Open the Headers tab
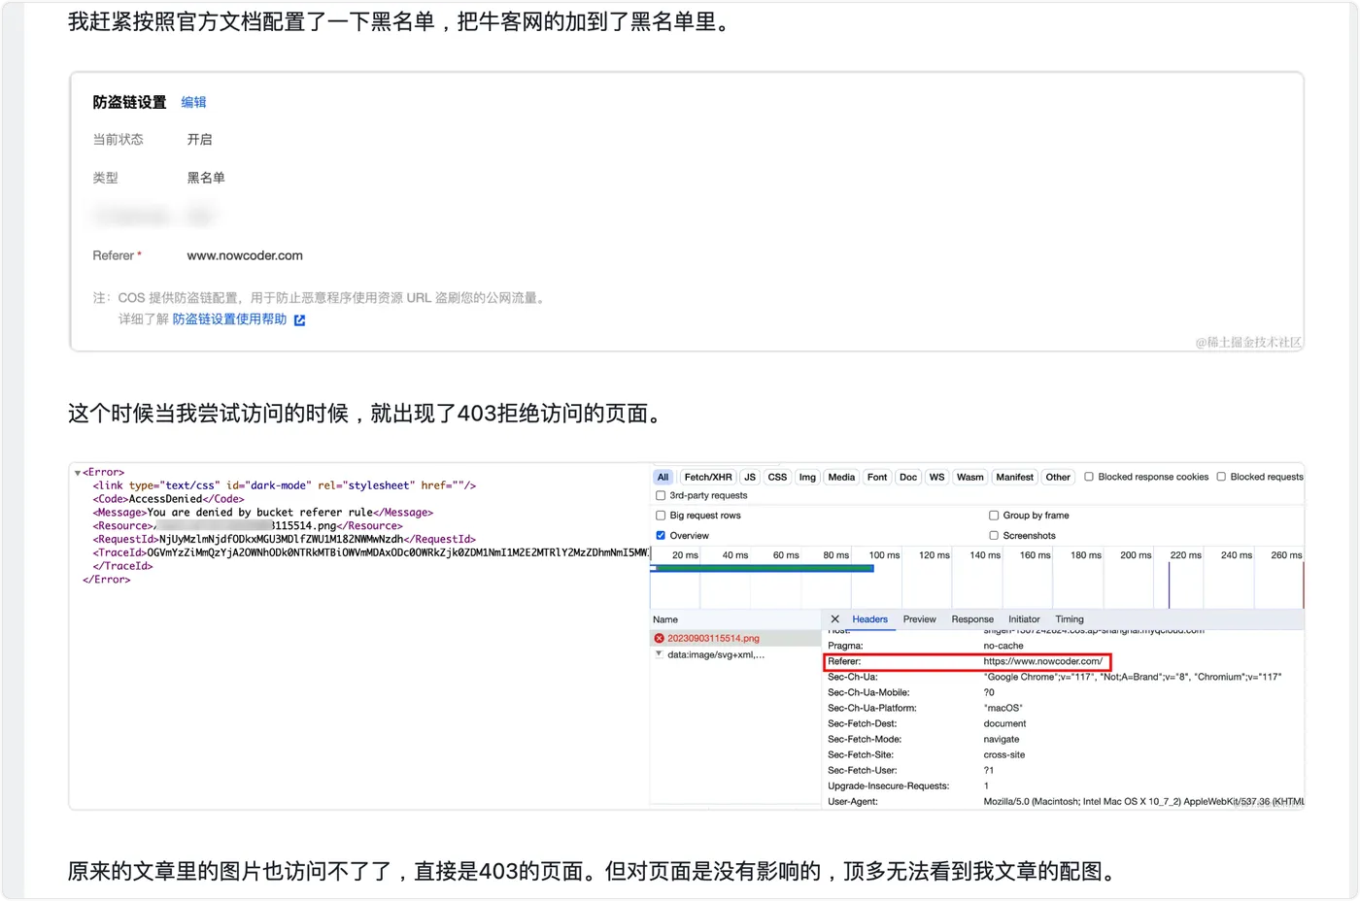Viewport: 1360px width, 901px height. pos(869,619)
